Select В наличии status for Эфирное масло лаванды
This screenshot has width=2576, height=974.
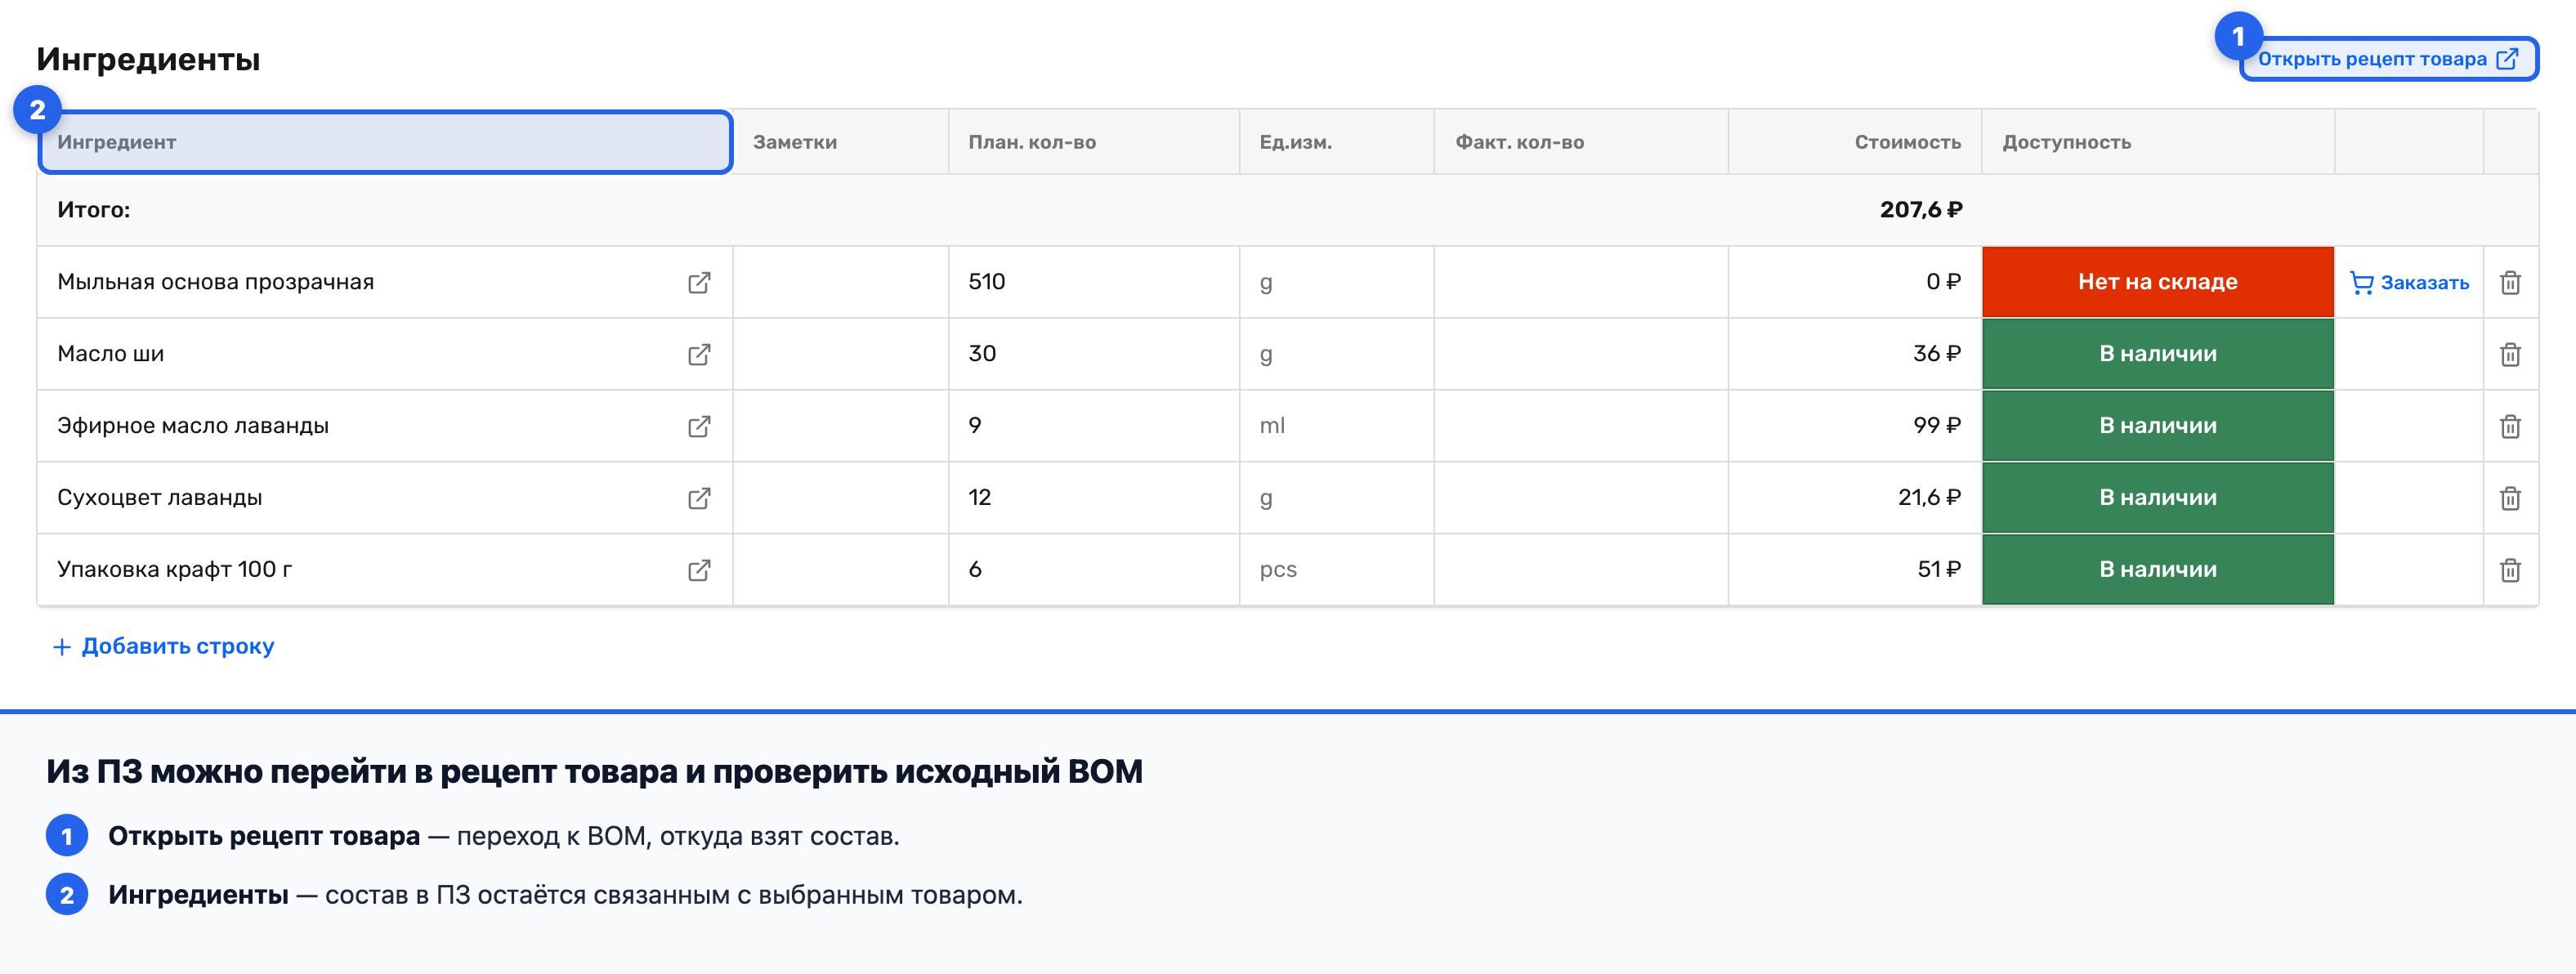pos(2158,426)
